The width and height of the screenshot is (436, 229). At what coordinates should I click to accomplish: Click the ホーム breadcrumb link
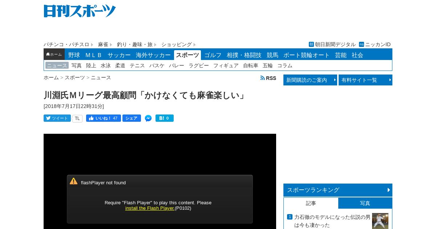point(51,77)
